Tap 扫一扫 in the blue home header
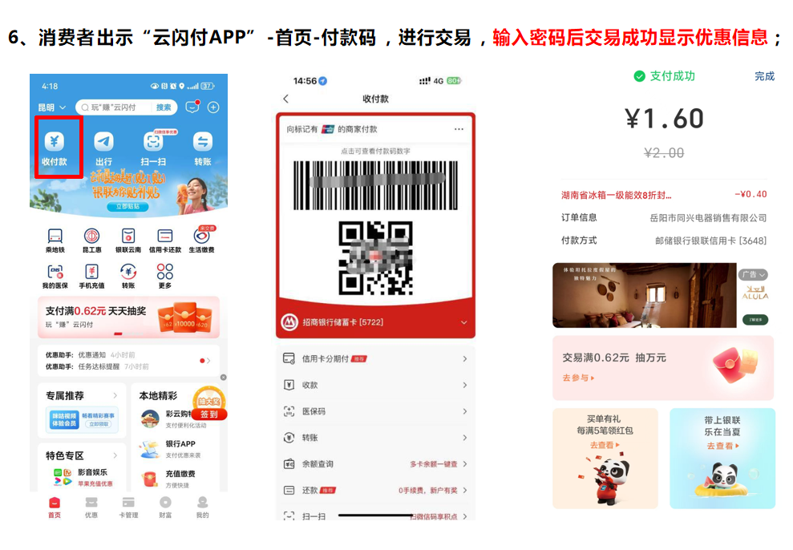 pos(153,141)
